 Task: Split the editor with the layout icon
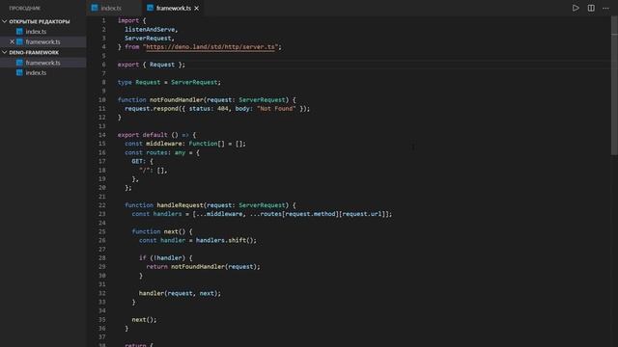click(x=591, y=8)
